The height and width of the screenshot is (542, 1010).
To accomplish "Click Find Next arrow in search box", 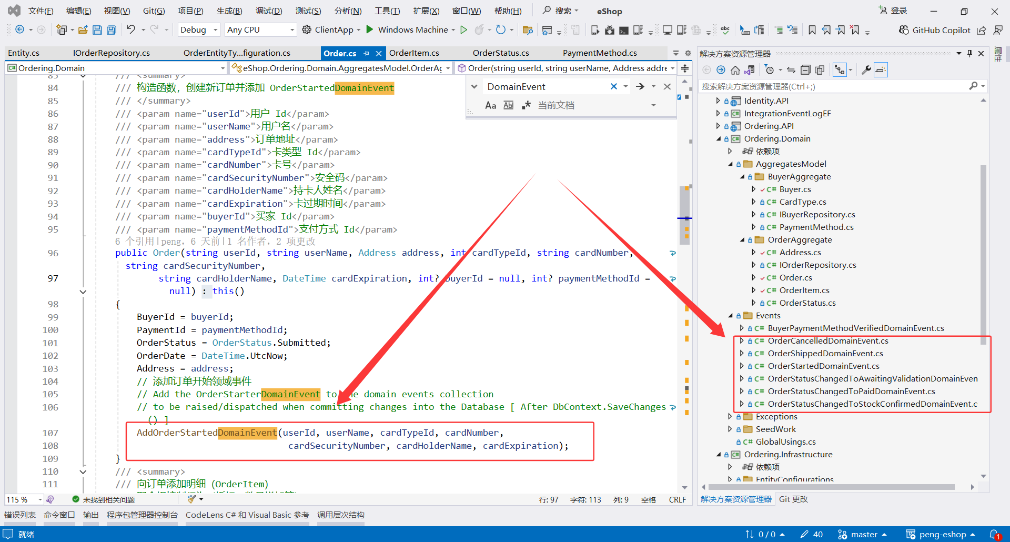I will [640, 87].
